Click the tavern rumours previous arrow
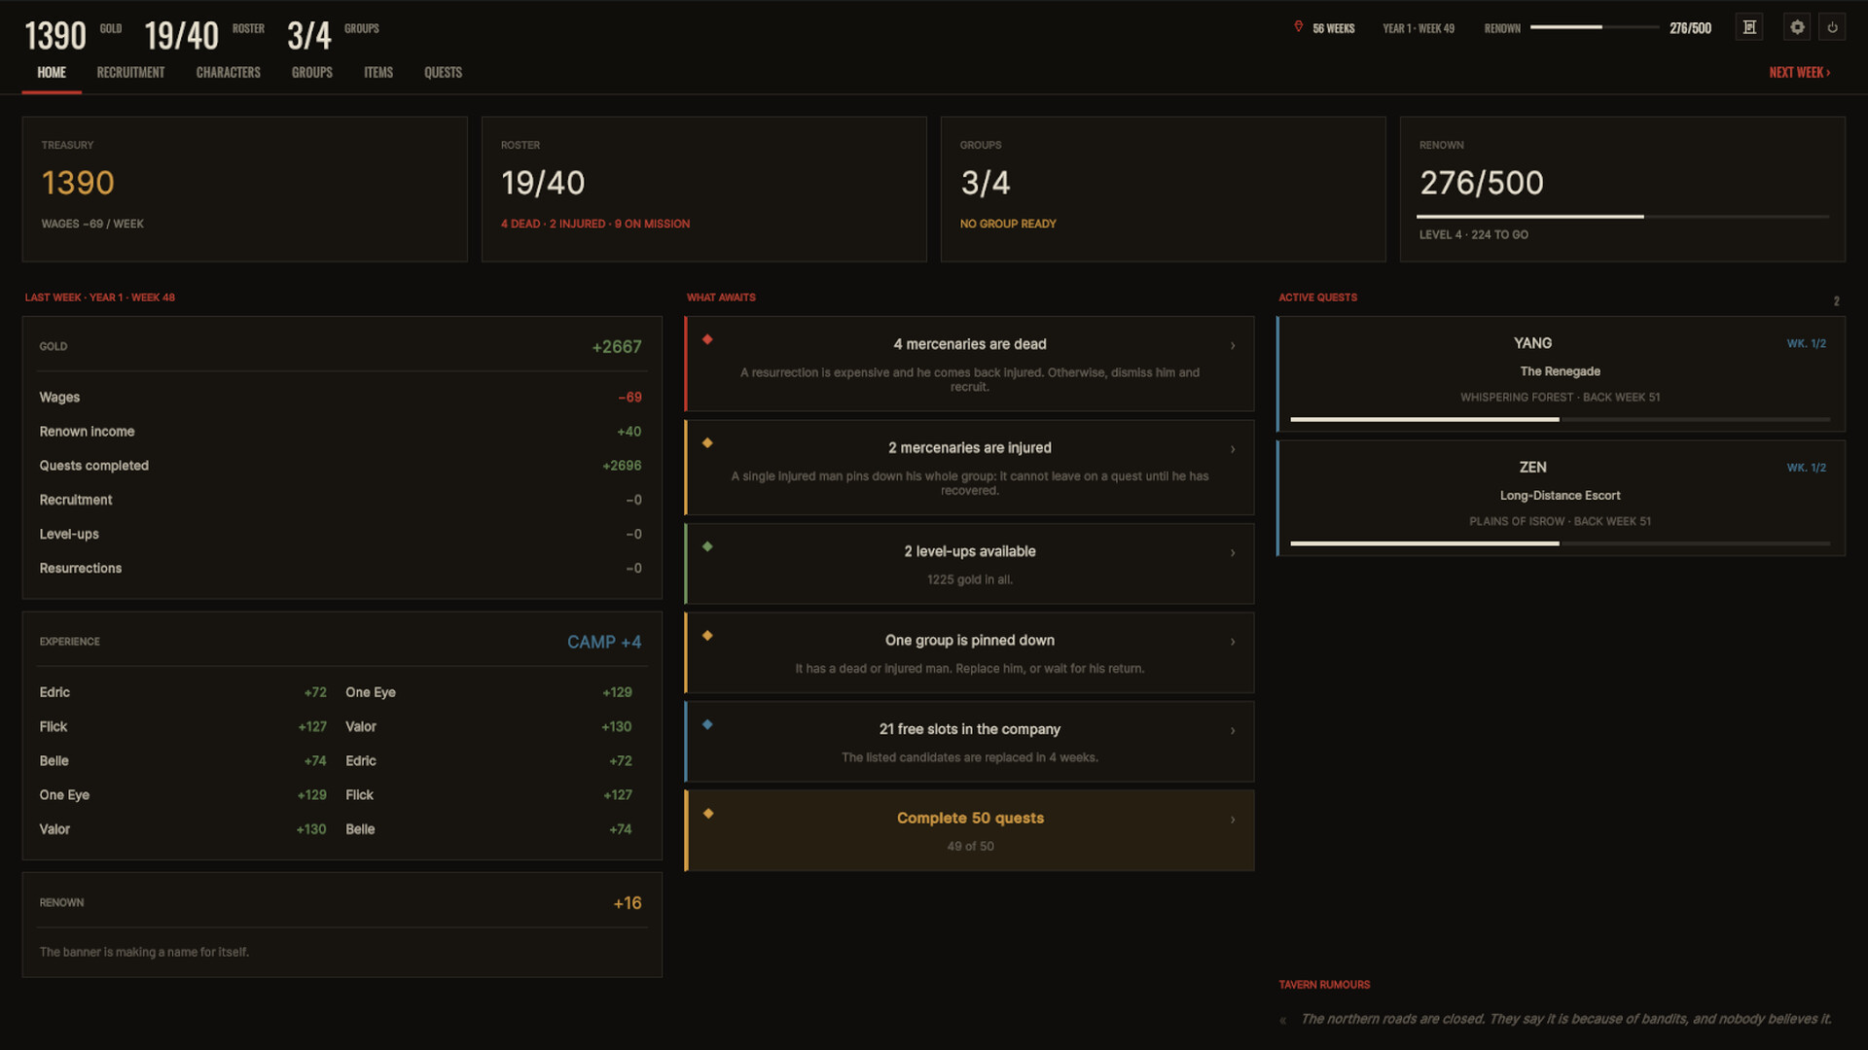1868x1050 pixels. click(1283, 1020)
